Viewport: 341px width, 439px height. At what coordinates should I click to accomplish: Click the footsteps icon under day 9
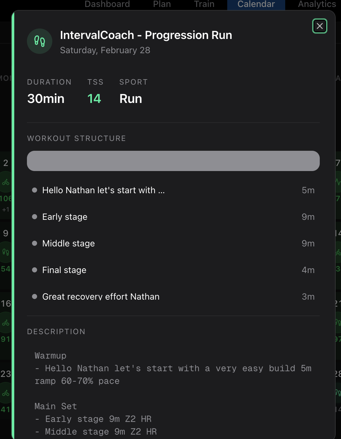click(x=6, y=252)
